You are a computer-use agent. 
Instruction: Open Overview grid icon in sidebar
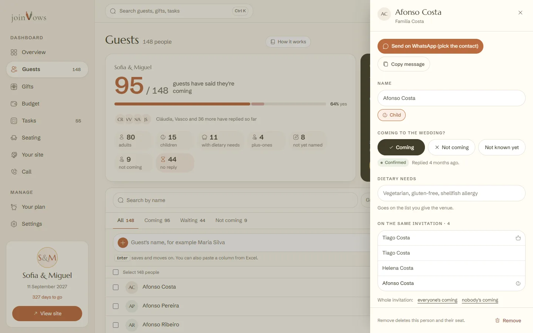pos(14,52)
